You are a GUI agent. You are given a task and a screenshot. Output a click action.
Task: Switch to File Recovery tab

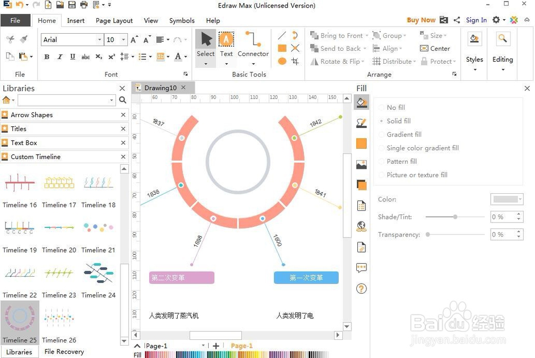[x=64, y=352]
